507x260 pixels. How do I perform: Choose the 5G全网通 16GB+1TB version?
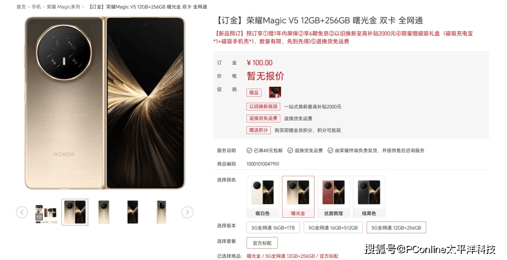[273, 228]
